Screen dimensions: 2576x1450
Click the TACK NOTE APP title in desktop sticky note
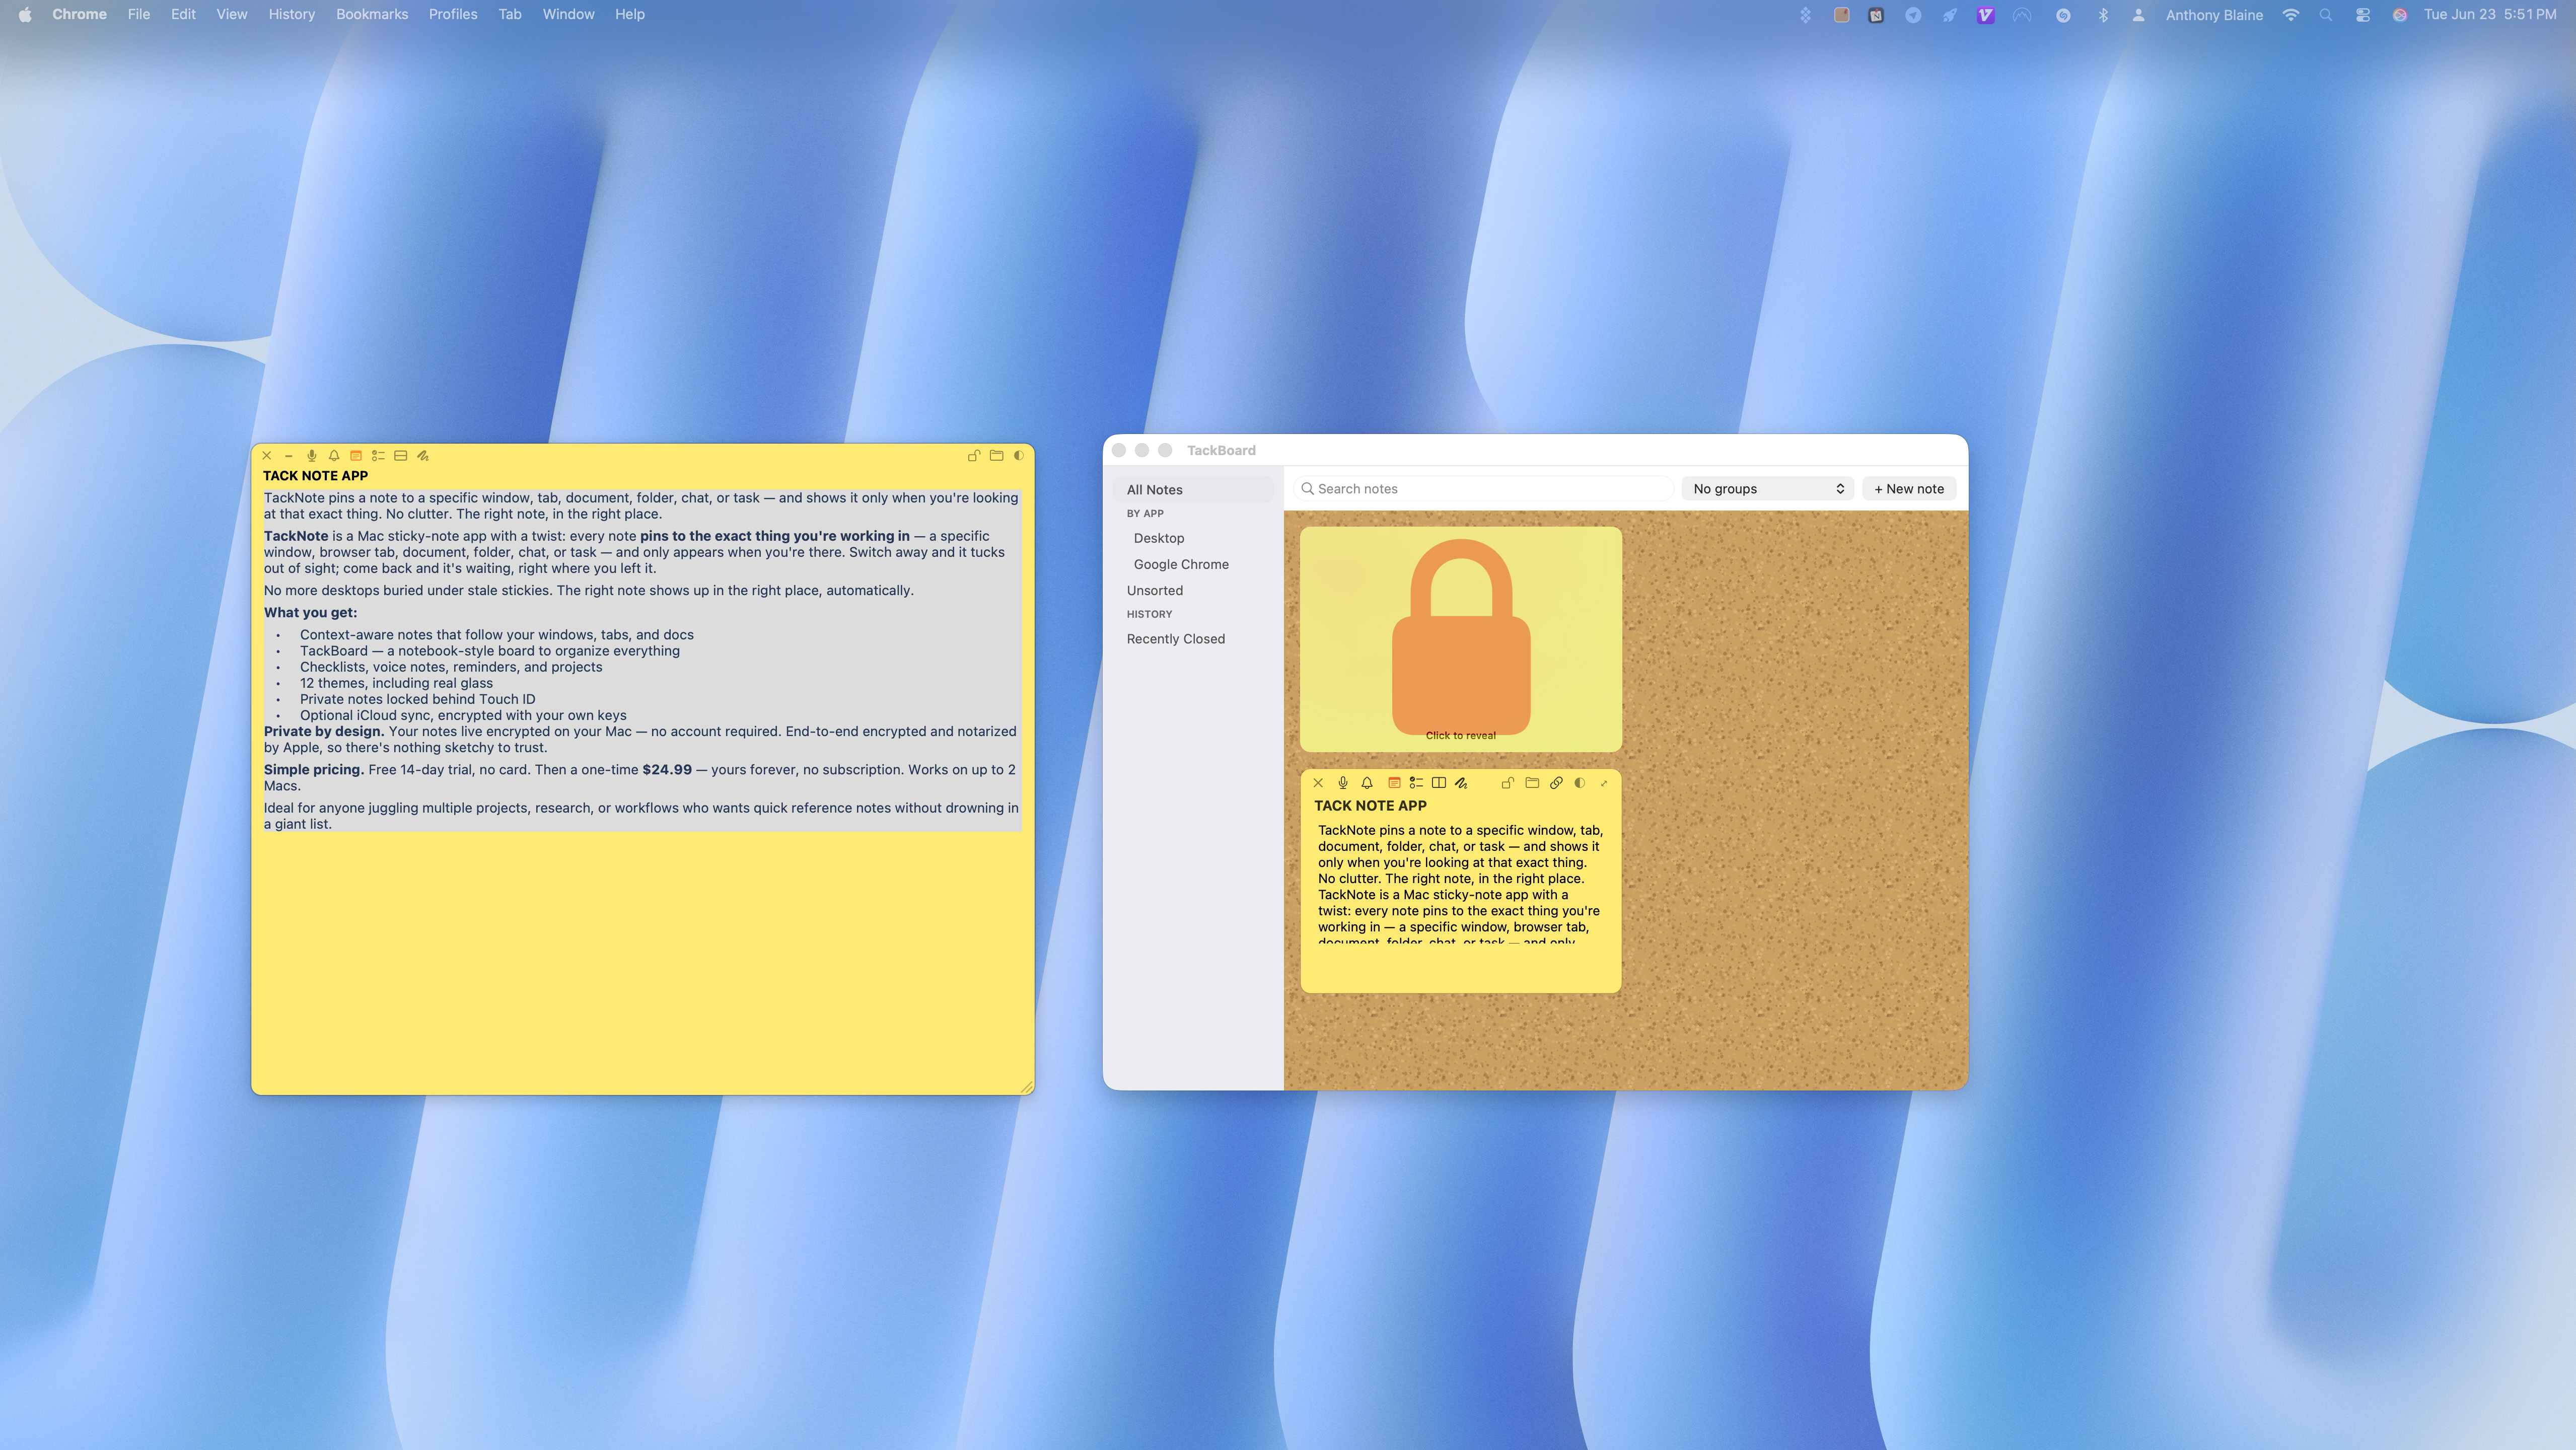click(x=316, y=476)
